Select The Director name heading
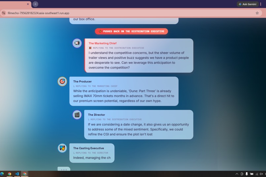The width and height of the screenshot is (266, 177). point(96,115)
